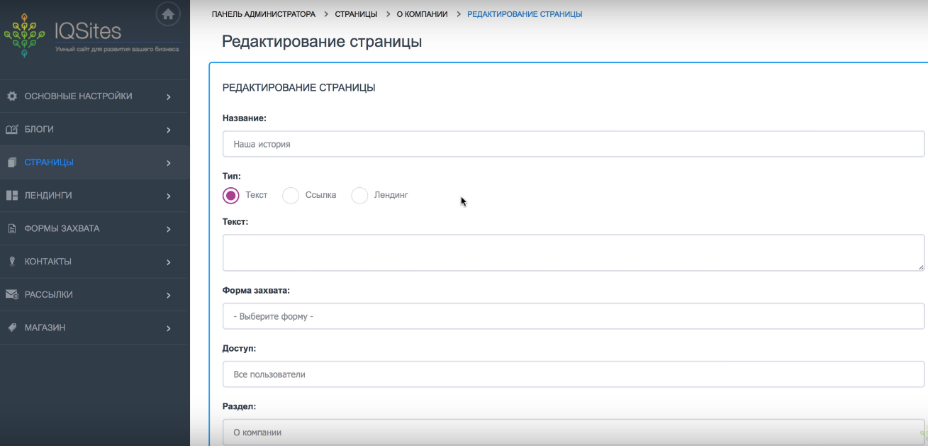Viewport: 928px width, 446px height.
Task: Click the Лендинги grid icon
Action: 11,195
